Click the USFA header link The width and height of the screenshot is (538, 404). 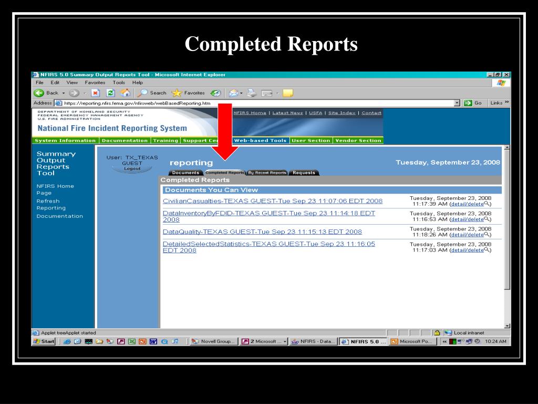[x=315, y=113]
